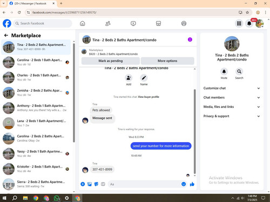270x202 pixels.
Task: Choose a GIF from the GIF icon
Action: [103, 184]
